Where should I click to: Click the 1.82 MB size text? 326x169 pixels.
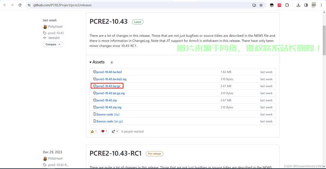tap(226, 72)
